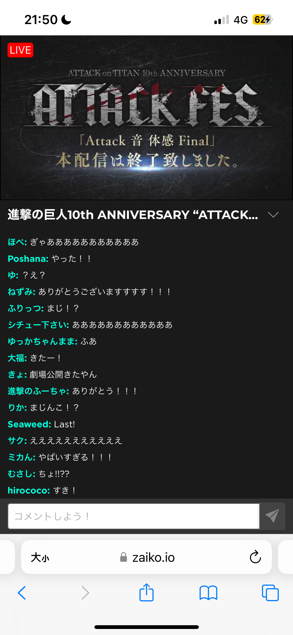Expand the event title chevron
The image size is (293, 635).
[273, 215]
